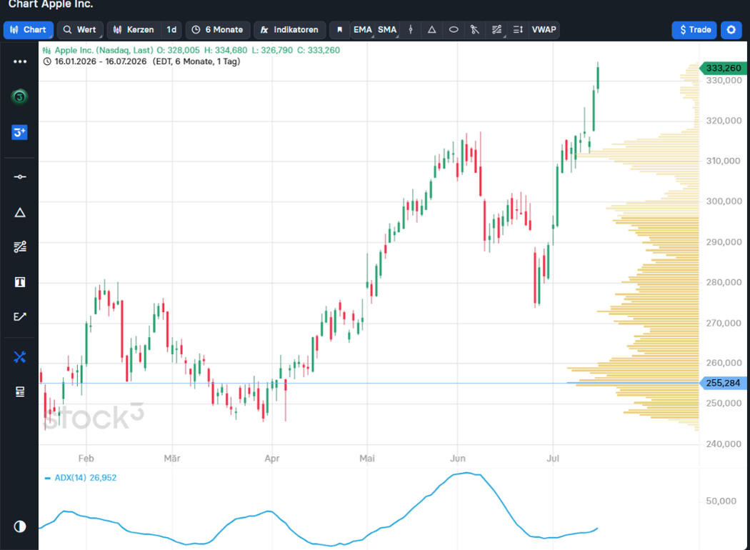Click the 300,000 price axis label
This screenshot has width=750, height=550.
(x=724, y=201)
